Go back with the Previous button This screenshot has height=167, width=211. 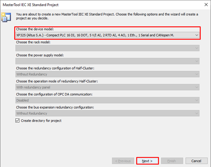point(123,161)
